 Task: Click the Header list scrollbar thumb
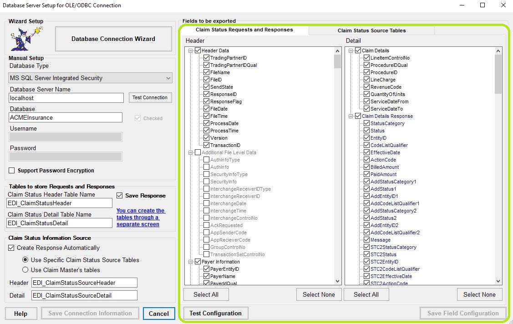(x=338, y=61)
